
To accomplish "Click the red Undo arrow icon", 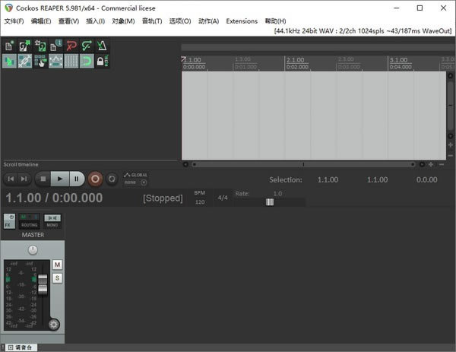I will pyautogui.click(x=72, y=46).
